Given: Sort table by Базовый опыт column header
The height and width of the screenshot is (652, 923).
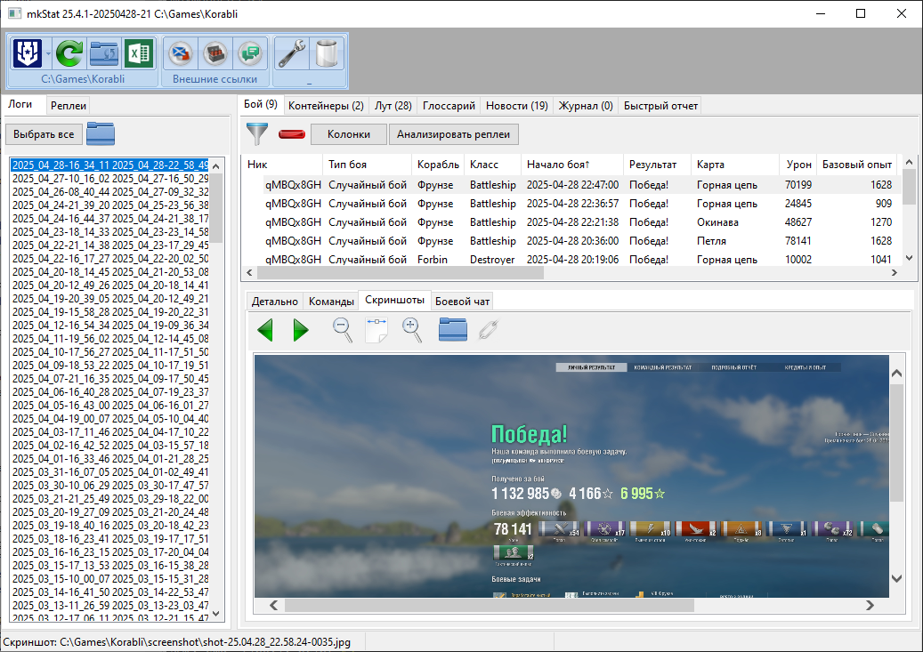Looking at the screenshot, I should point(856,165).
